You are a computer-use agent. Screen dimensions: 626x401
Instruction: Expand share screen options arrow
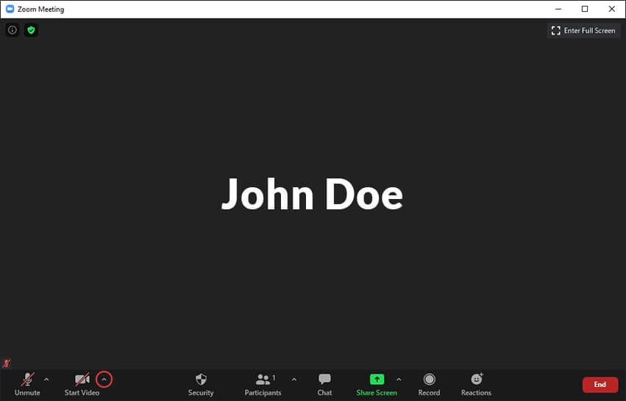[399, 380]
